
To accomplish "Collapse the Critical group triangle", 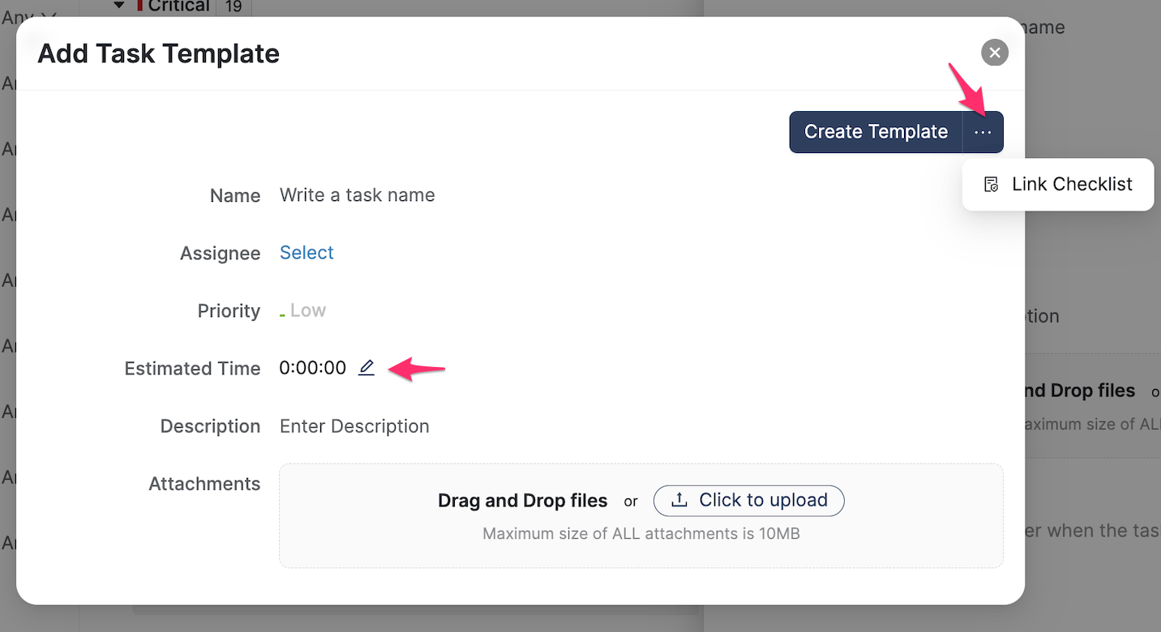I will pos(120,6).
